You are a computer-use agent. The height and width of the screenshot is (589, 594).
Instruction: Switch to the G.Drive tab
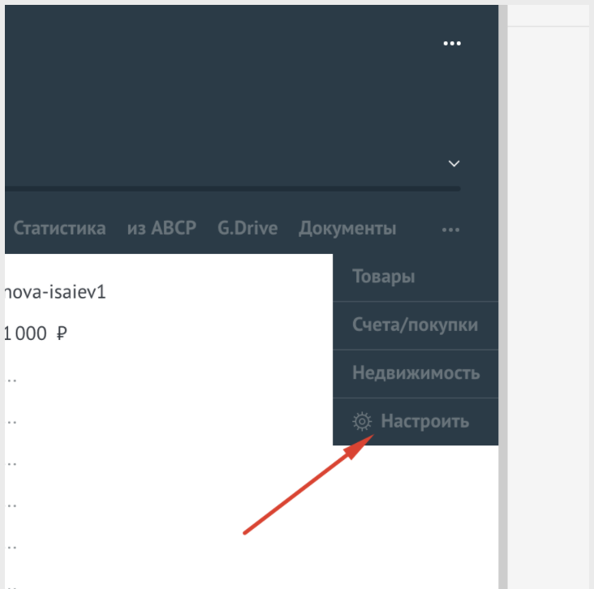coord(247,229)
